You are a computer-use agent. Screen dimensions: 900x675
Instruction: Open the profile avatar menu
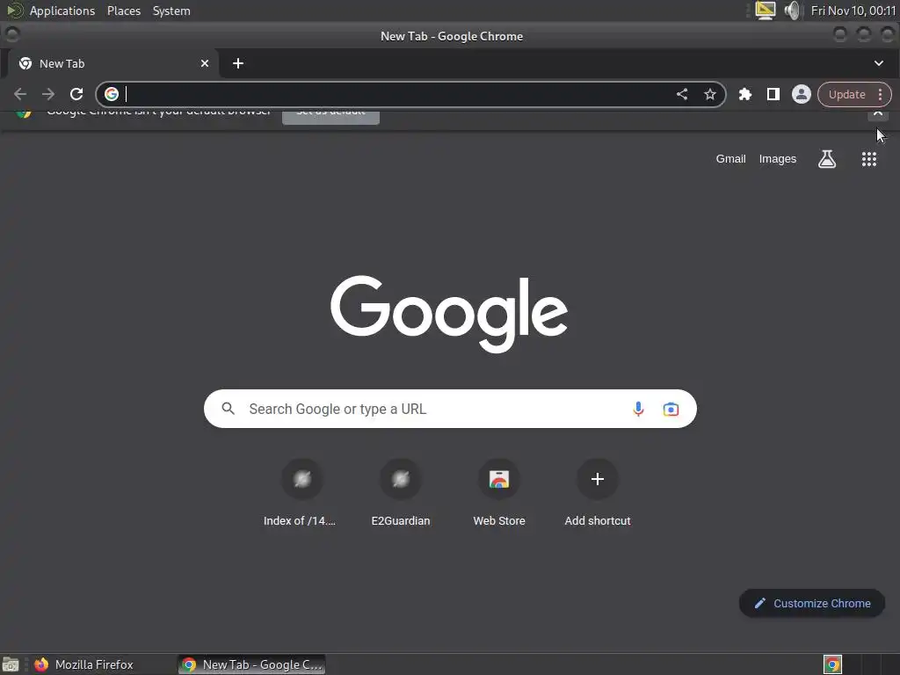click(x=802, y=94)
